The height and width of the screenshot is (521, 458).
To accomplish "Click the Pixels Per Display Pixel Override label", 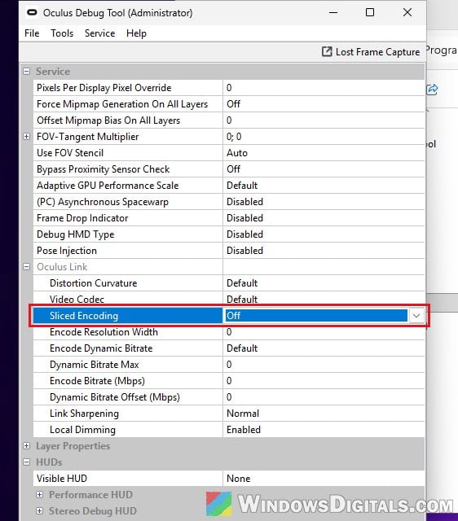I will [x=104, y=88].
